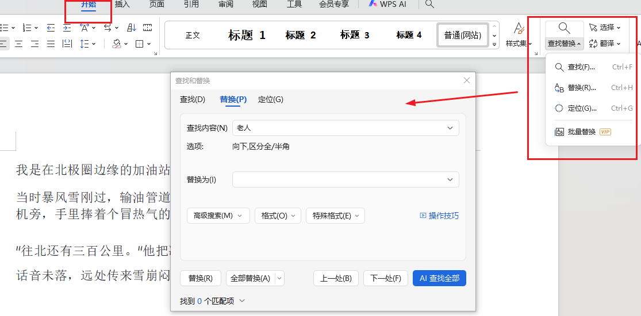Click the 替换(R) button

pyautogui.click(x=200, y=279)
